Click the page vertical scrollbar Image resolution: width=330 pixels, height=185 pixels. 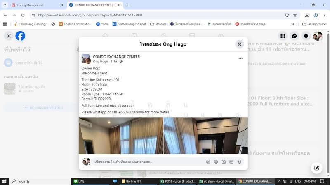[328, 103]
